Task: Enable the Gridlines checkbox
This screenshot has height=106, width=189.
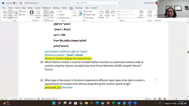Action: pyautogui.click(x=57, y=15)
